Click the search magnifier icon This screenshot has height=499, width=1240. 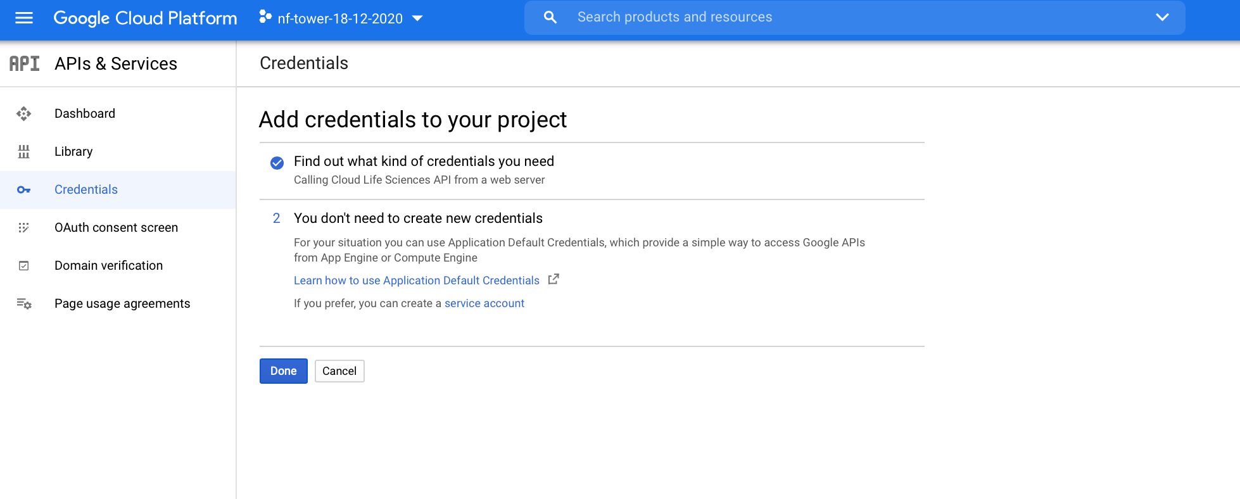(550, 18)
